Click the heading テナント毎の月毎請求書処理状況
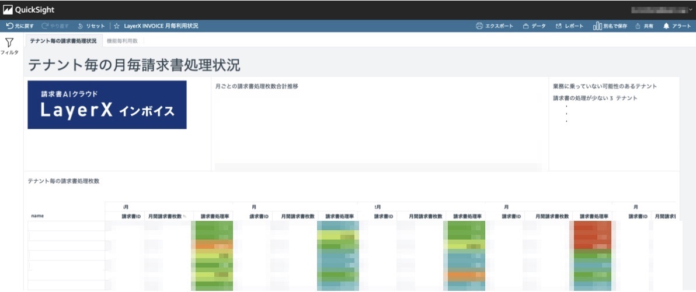Image resolution: width=696 pixels, height=292 pixels. click(134, 66)
